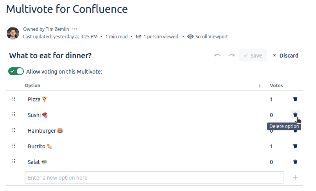Screen dimensions: 316x191
Task: Delete the Salat option
Action: point(295,162)
